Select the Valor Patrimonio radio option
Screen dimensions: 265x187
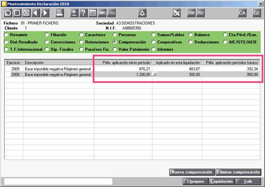[115, 49]
